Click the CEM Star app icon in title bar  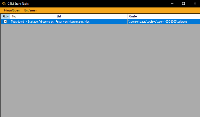tap(4, 3)
